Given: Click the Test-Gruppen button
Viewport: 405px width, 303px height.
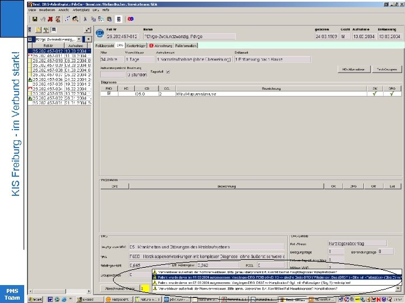Looking at the screenshot, I should [x=387, y=70].
